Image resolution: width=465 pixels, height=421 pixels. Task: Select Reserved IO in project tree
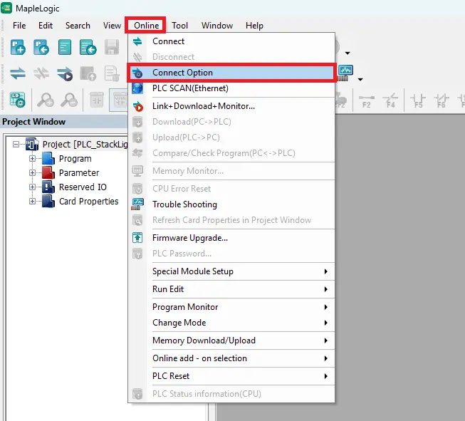83,187
